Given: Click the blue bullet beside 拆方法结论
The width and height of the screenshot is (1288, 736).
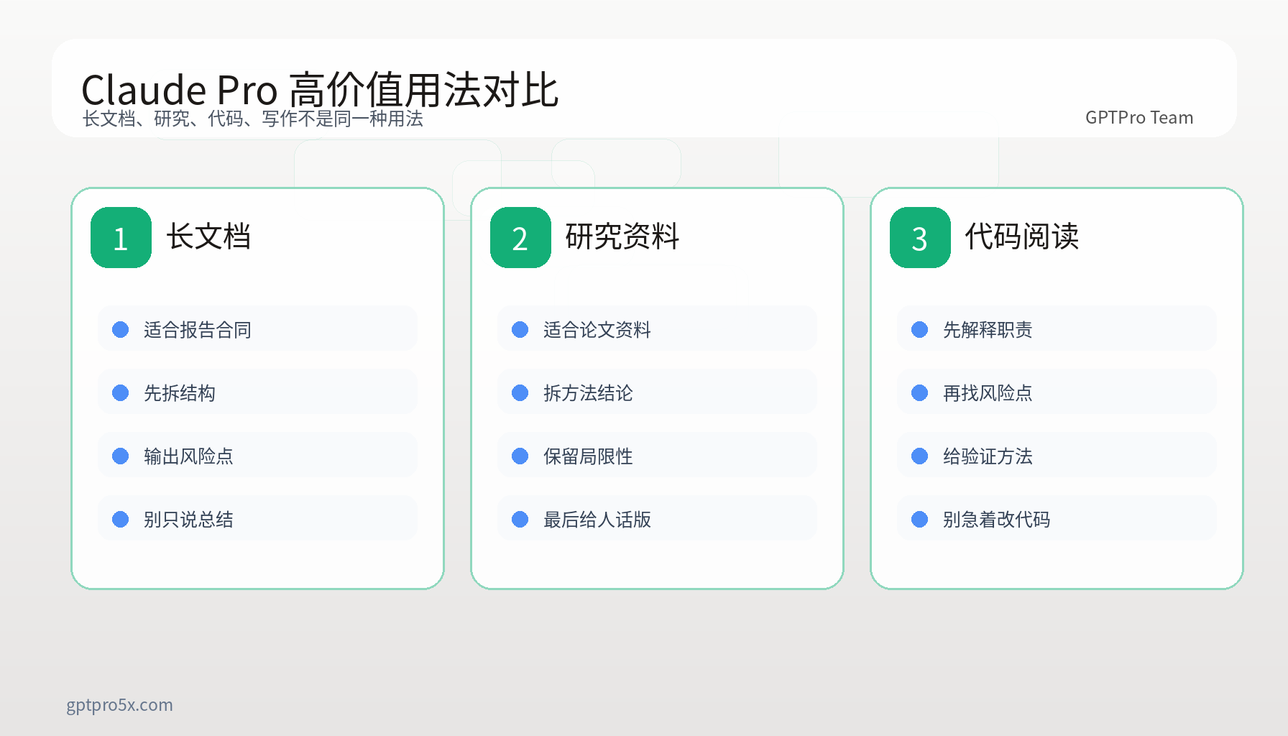Looking at the screenshot, I should pyautogui.click(x=520, y=393).
